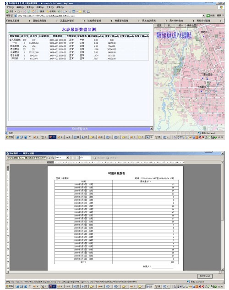229x290 pixels.
Task: Select the 职工医院 table row
Action: tap(79, 46)
